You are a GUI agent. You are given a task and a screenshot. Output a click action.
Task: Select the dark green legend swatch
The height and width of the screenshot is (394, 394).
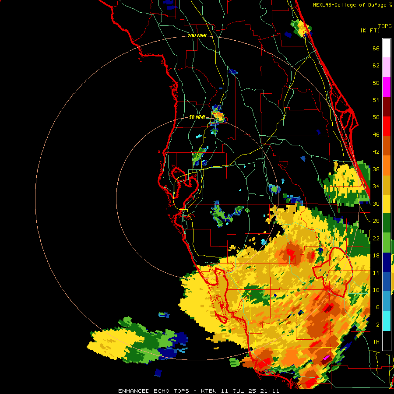(x=387, y=223)
